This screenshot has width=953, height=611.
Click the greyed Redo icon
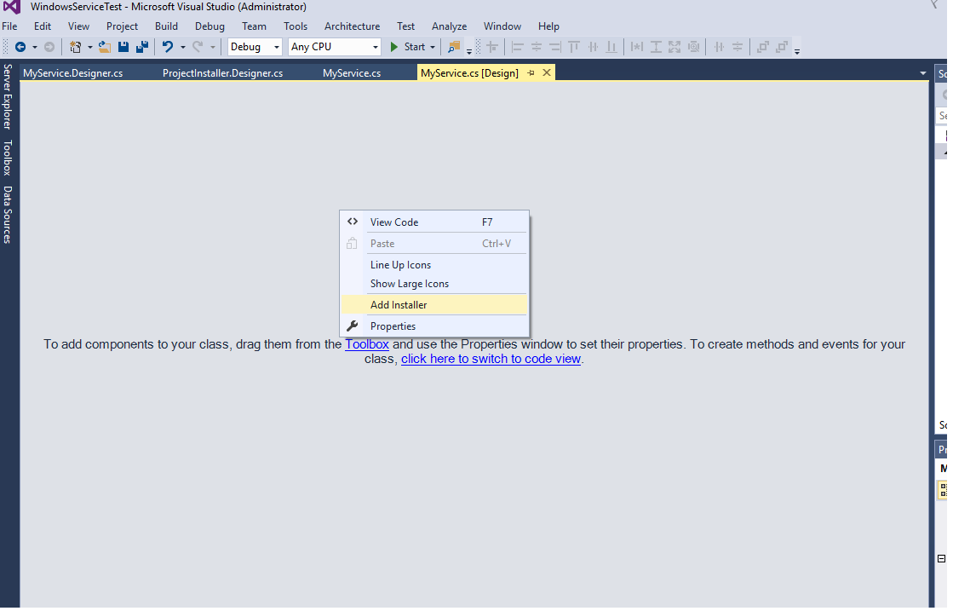(x=198, y=47)
